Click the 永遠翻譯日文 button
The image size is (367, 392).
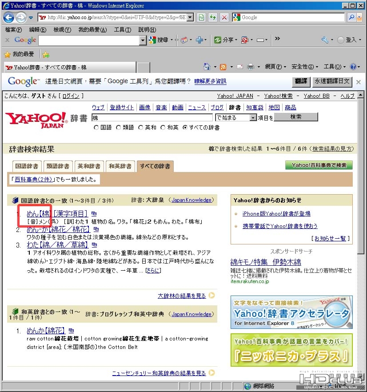[x=332, y=81]
